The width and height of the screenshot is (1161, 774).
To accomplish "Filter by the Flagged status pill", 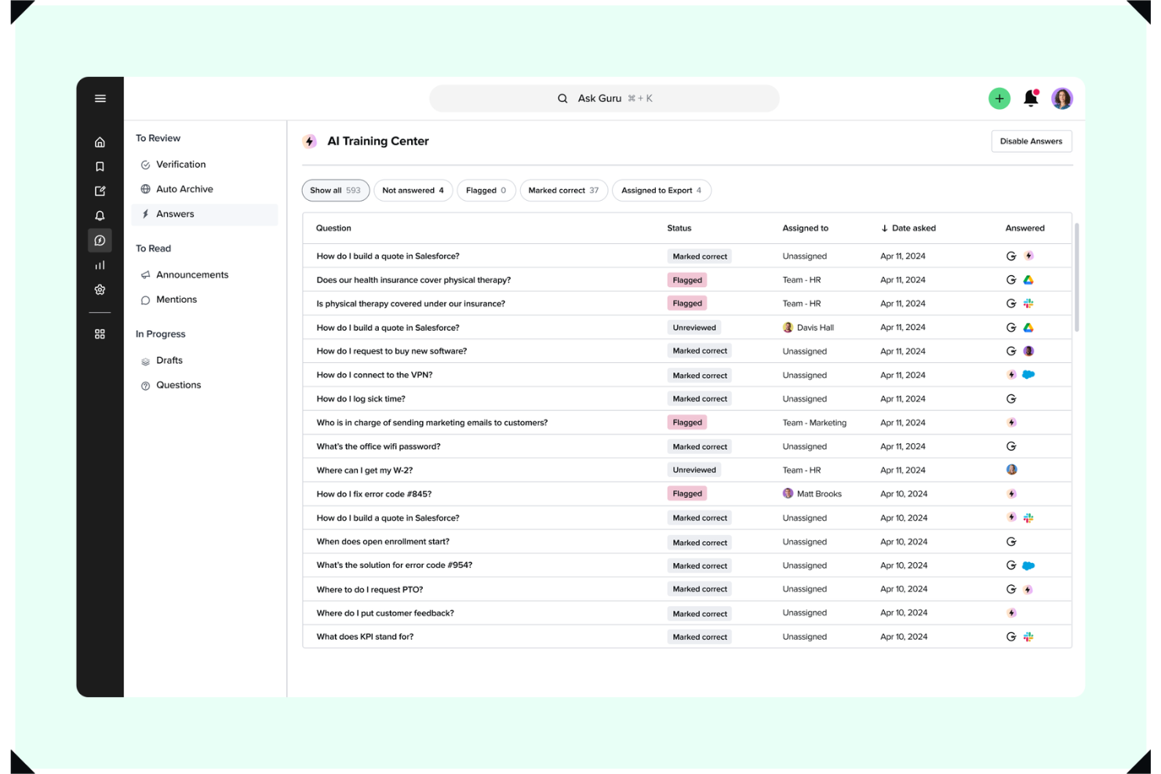I will point(486,190).
